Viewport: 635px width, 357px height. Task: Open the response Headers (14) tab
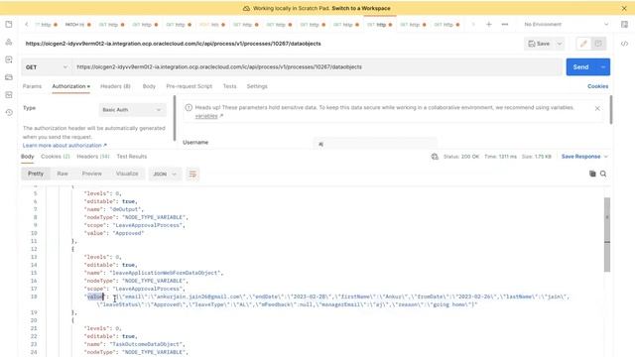coord(93,157)
